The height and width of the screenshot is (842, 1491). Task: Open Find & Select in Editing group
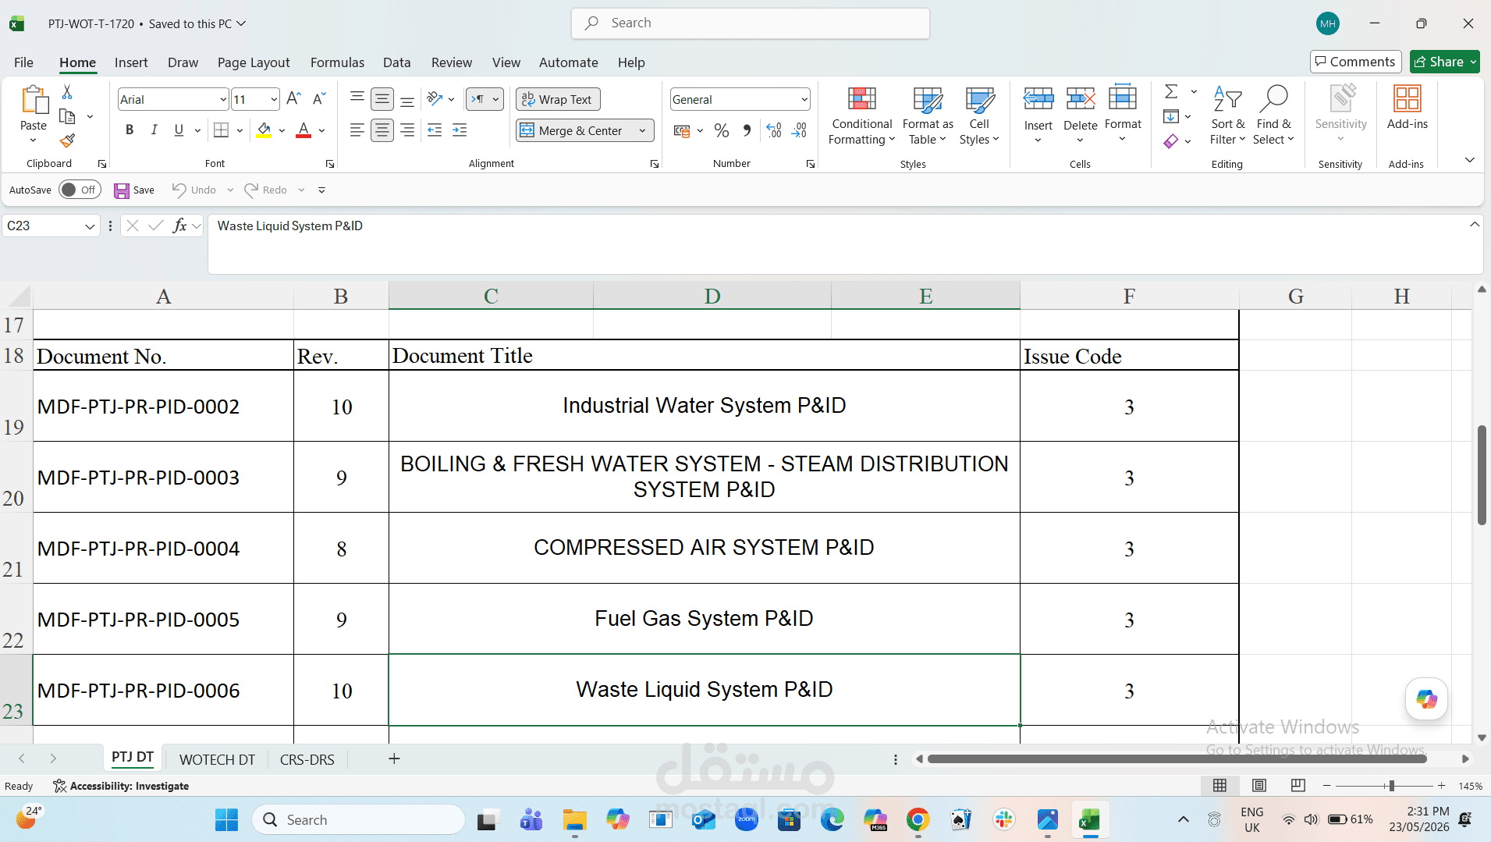[x=1273, y=115]
